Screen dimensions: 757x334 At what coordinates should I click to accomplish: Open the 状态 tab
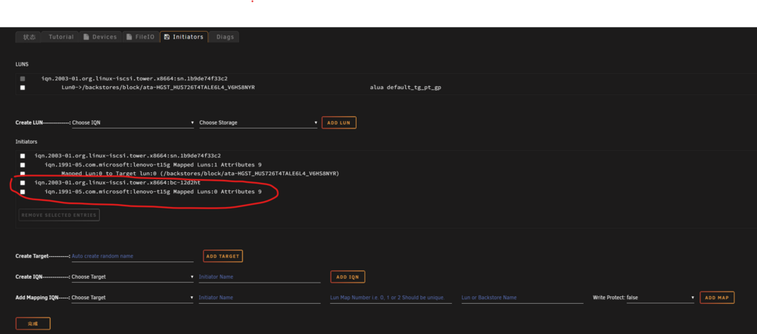pyautogui.click(x=29, y=37)
